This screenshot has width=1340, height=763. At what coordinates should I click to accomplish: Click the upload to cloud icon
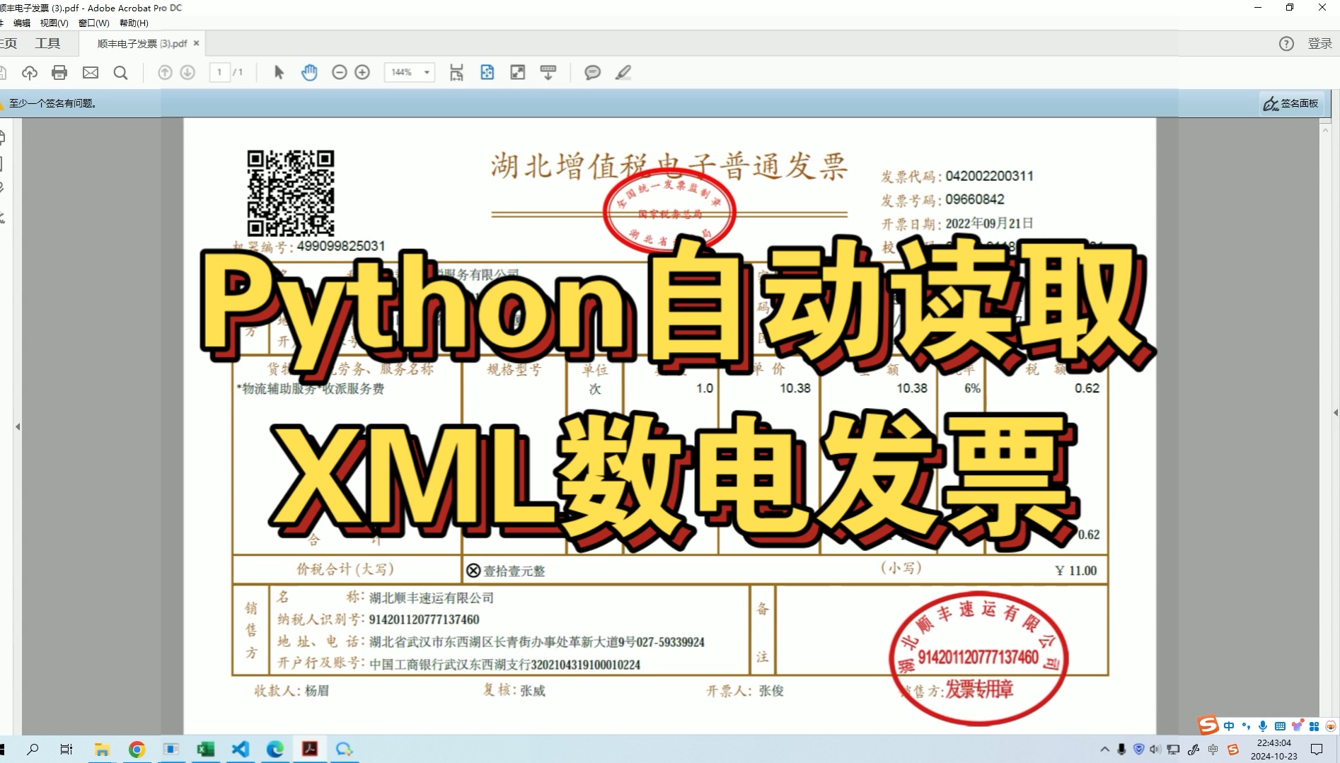30,73
